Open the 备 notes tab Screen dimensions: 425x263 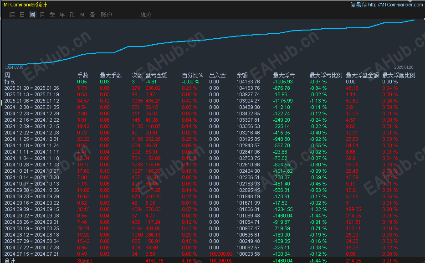[x=92, y=15]
